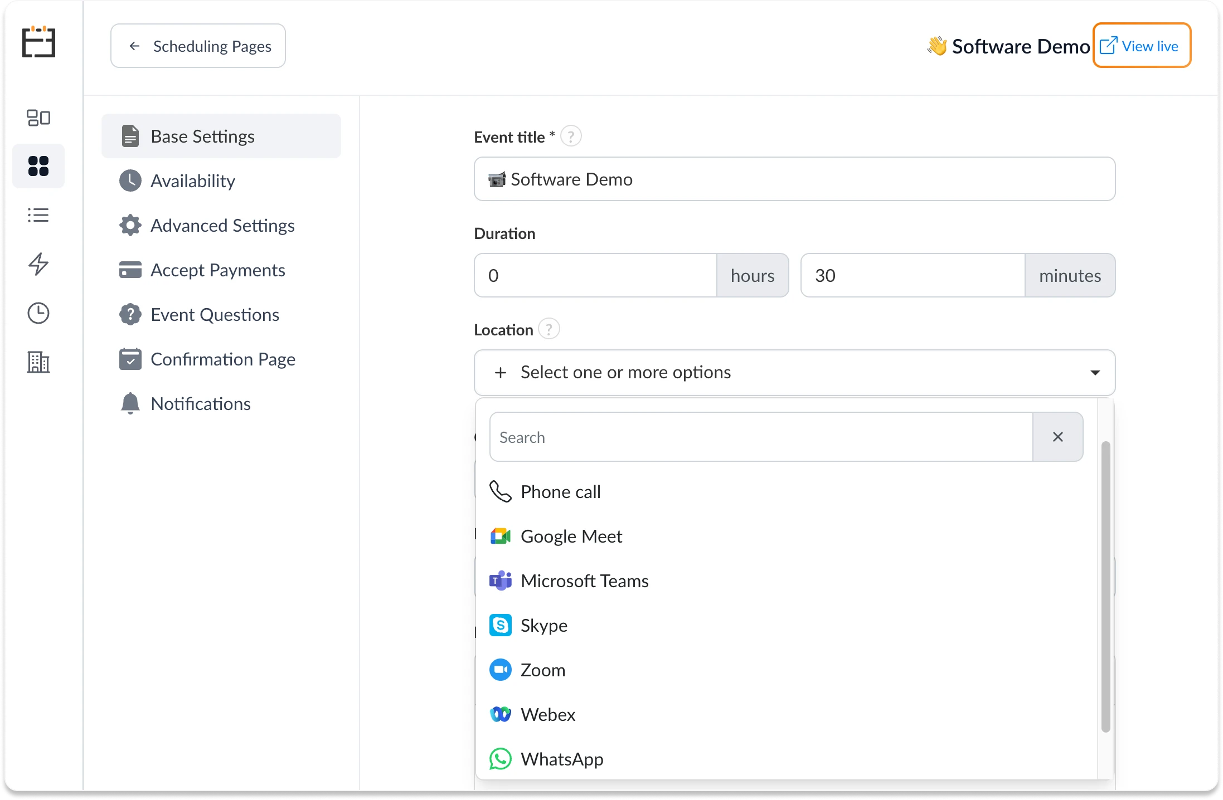
Task: Open the Location options dropdown arrow
Action: coord(1095,372)
